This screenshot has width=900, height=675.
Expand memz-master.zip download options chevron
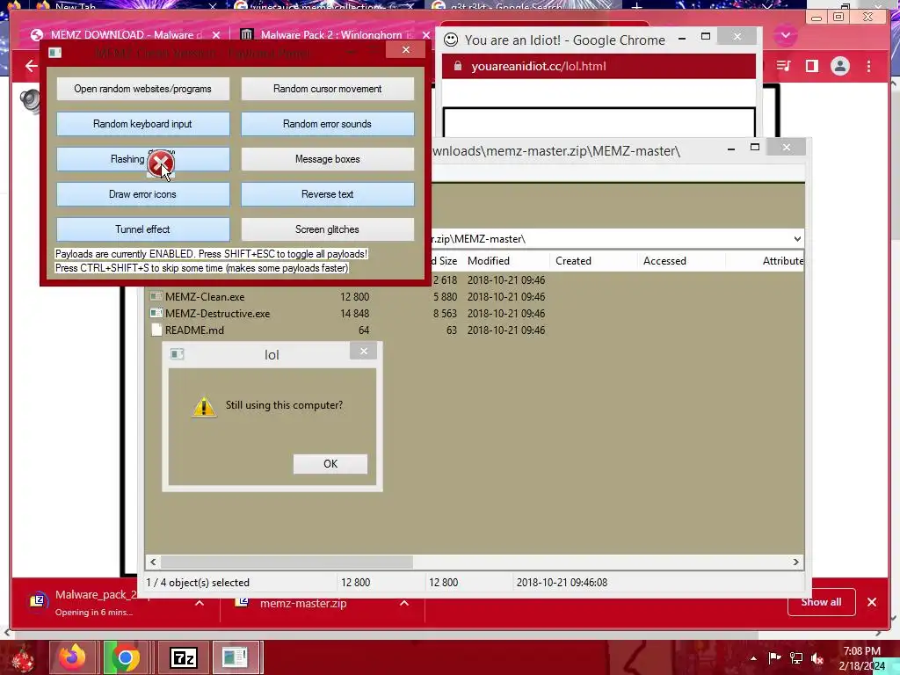pyautogui.click(x=404, y=603)
